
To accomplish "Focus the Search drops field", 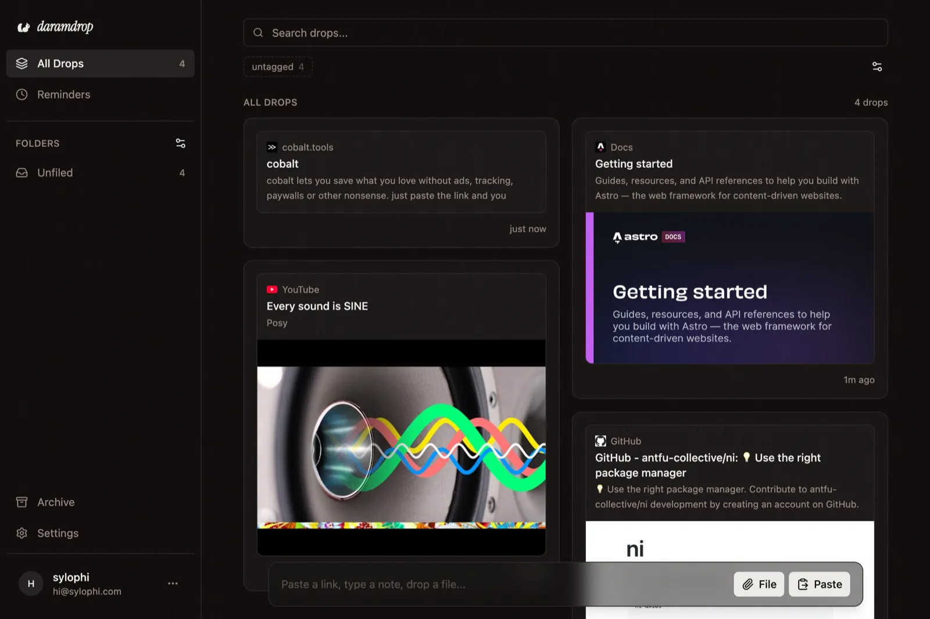I will [x=565, y=33].
